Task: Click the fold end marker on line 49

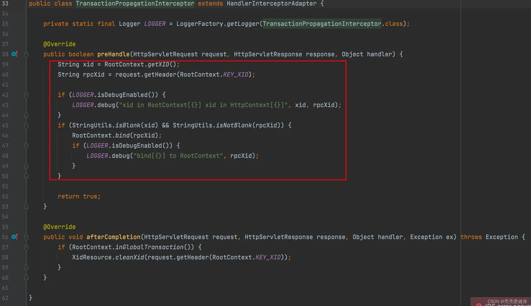Action: pos(26,166)
